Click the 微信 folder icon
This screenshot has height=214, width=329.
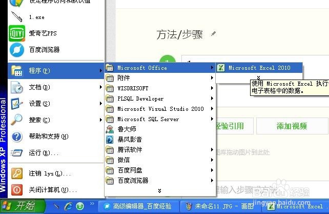110,160
